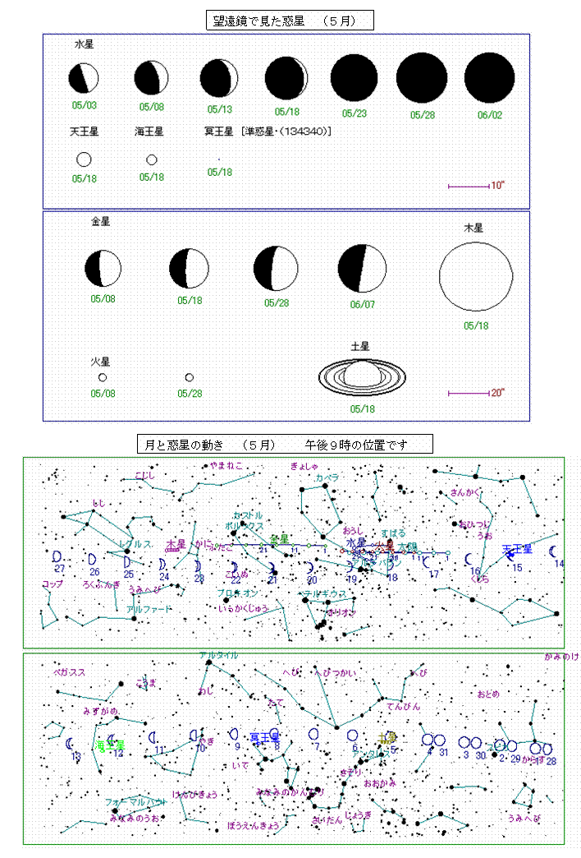
Task: Click the ポルックス star label
Action: [245, 526]
